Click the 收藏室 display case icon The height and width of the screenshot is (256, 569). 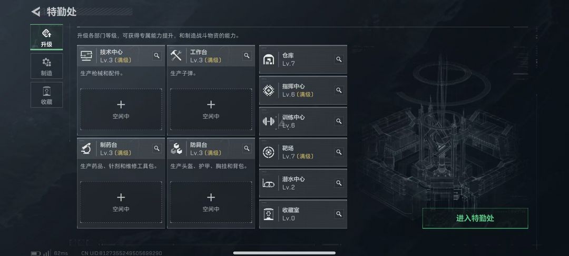coord(269,214)
